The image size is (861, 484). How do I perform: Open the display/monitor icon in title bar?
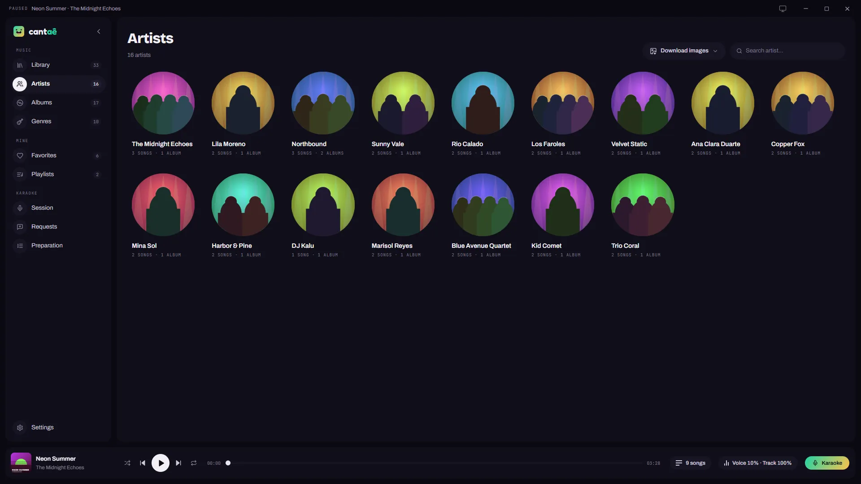click(783, 9)
